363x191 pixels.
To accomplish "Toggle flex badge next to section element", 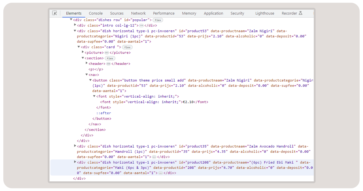I will coord(110,58).
